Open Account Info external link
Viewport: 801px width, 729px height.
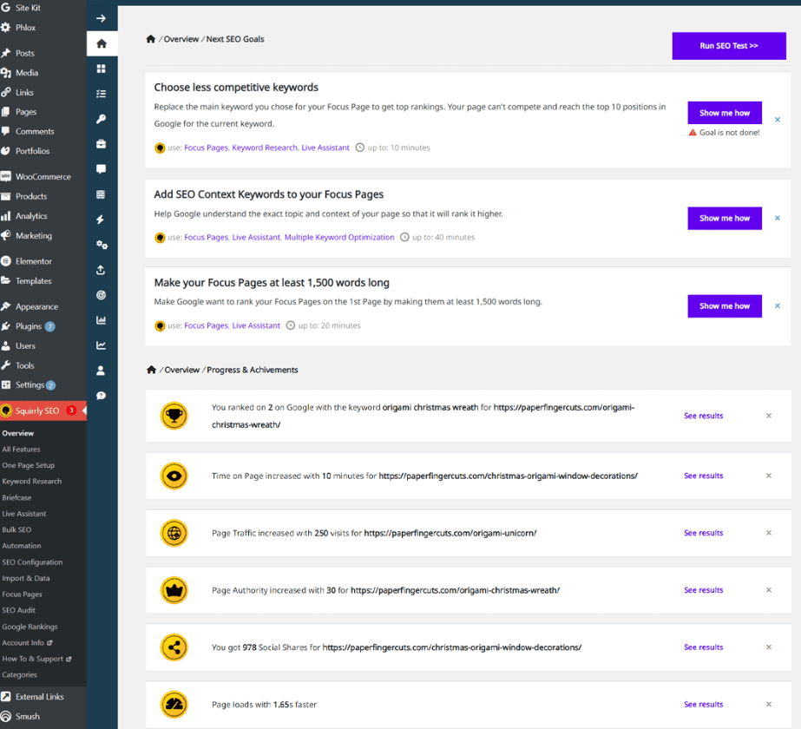[27, 643]
